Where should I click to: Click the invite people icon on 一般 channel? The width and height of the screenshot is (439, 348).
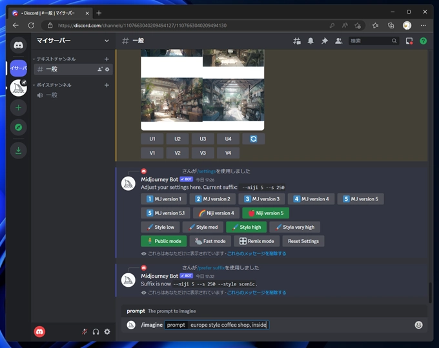(x=99, y=69)
